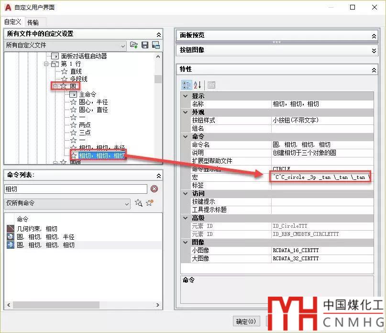Viewport: 386px width, 333px height.
Task: Collapse the 面板预览 pane
Action: (374, 36)
